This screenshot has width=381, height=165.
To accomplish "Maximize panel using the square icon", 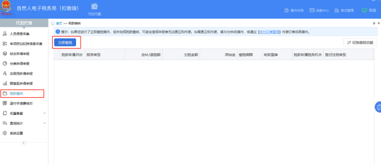I will [374, 23].
